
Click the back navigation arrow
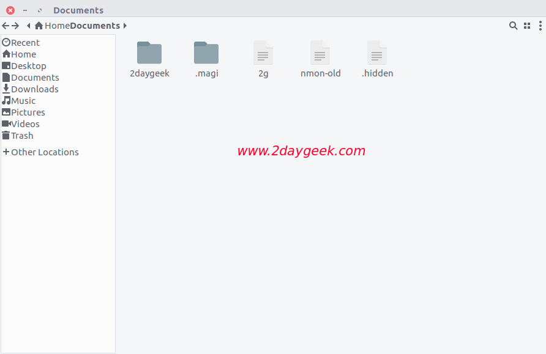tap(6, 26)
